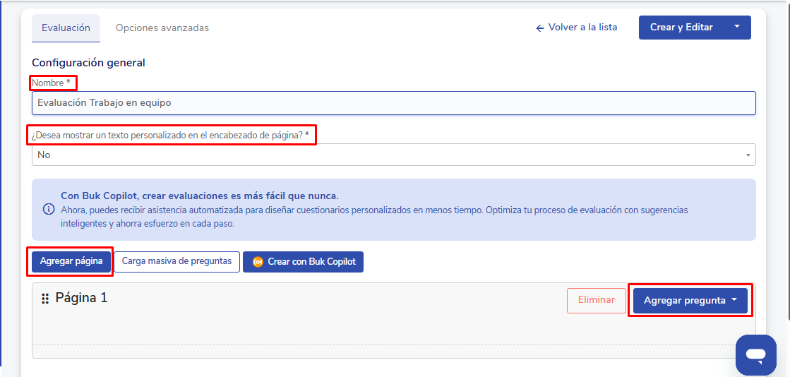Click the info icon in Copilot banner
Viewport: 790px width, 377px height.
click(49, 209)
